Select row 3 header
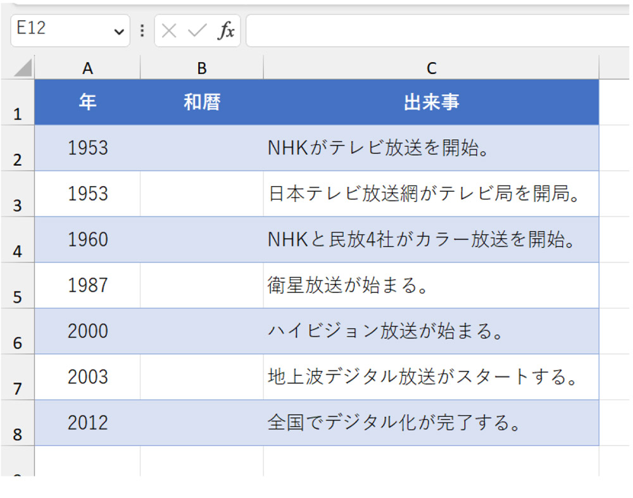Image resolution: width=633 pixels, height=498 pixels. point(17,194)
